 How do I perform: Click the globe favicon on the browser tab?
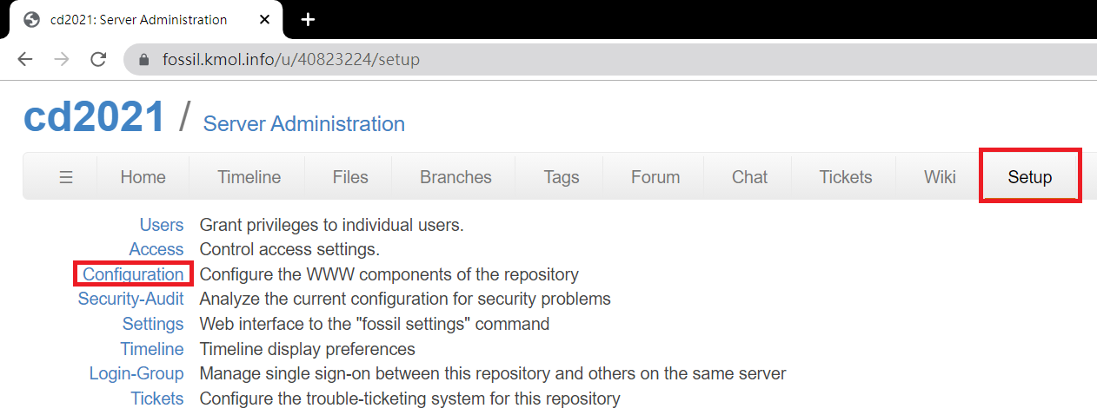(x=32, y=19)
